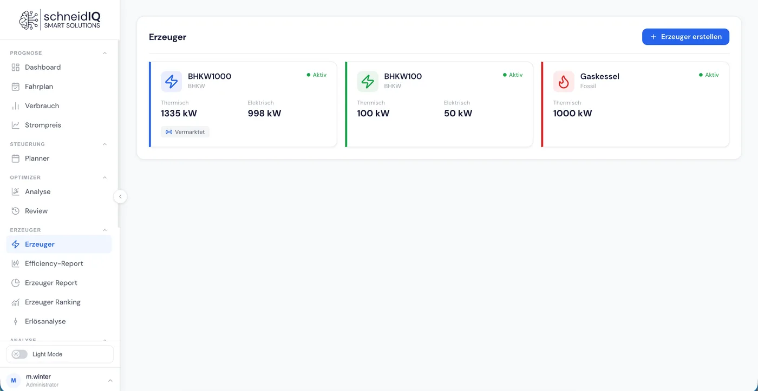Click the BHKW1000 card title
758x391 pixels.
pos(210,76)
